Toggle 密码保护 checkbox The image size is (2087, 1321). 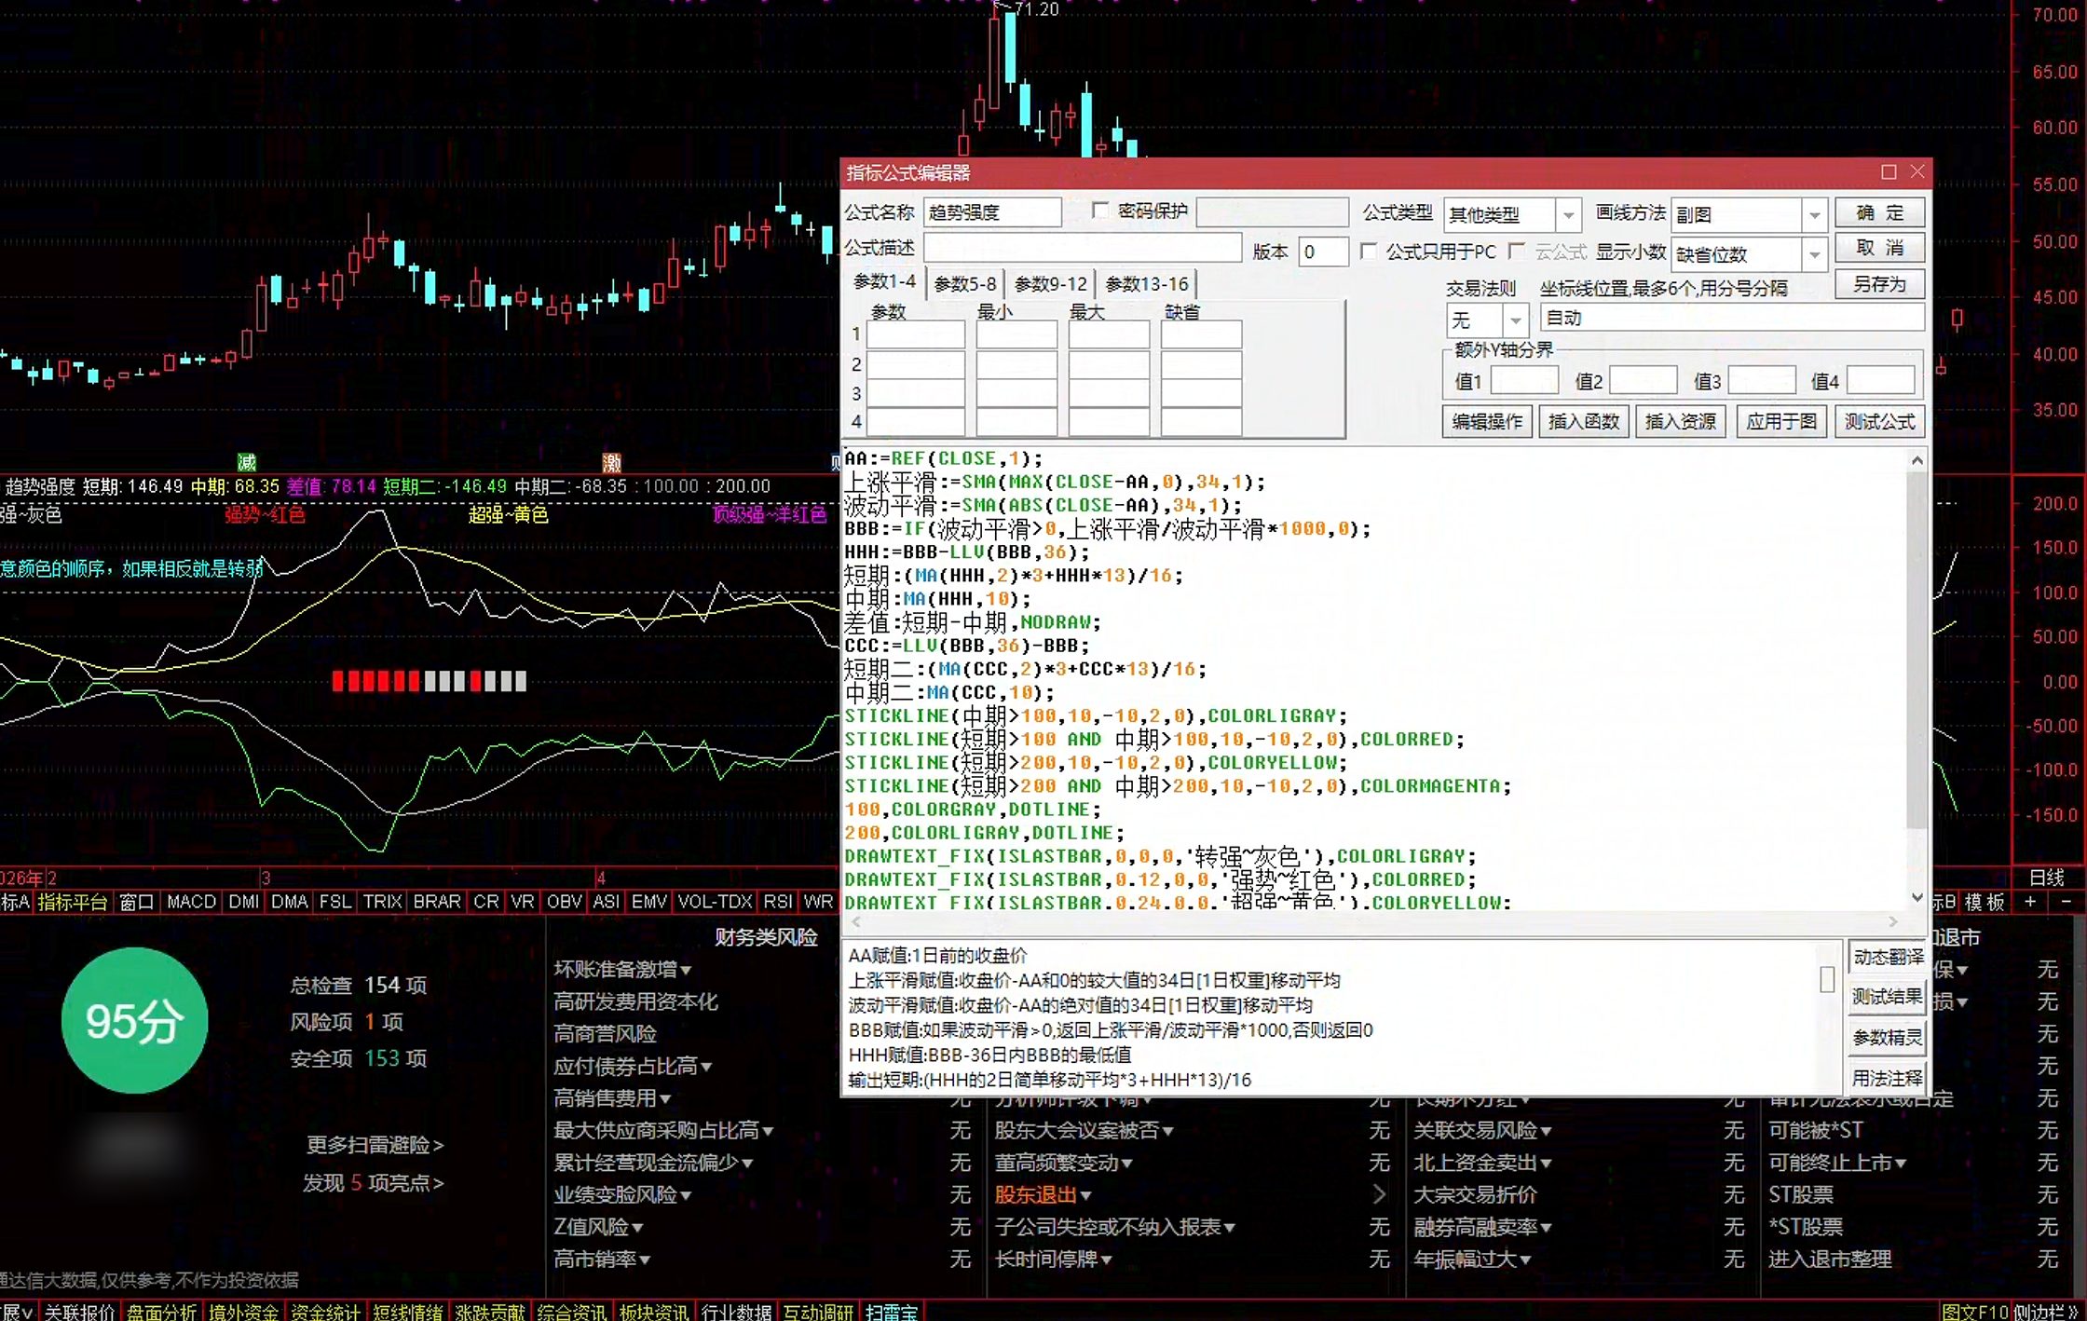[x=1100, y=211]
